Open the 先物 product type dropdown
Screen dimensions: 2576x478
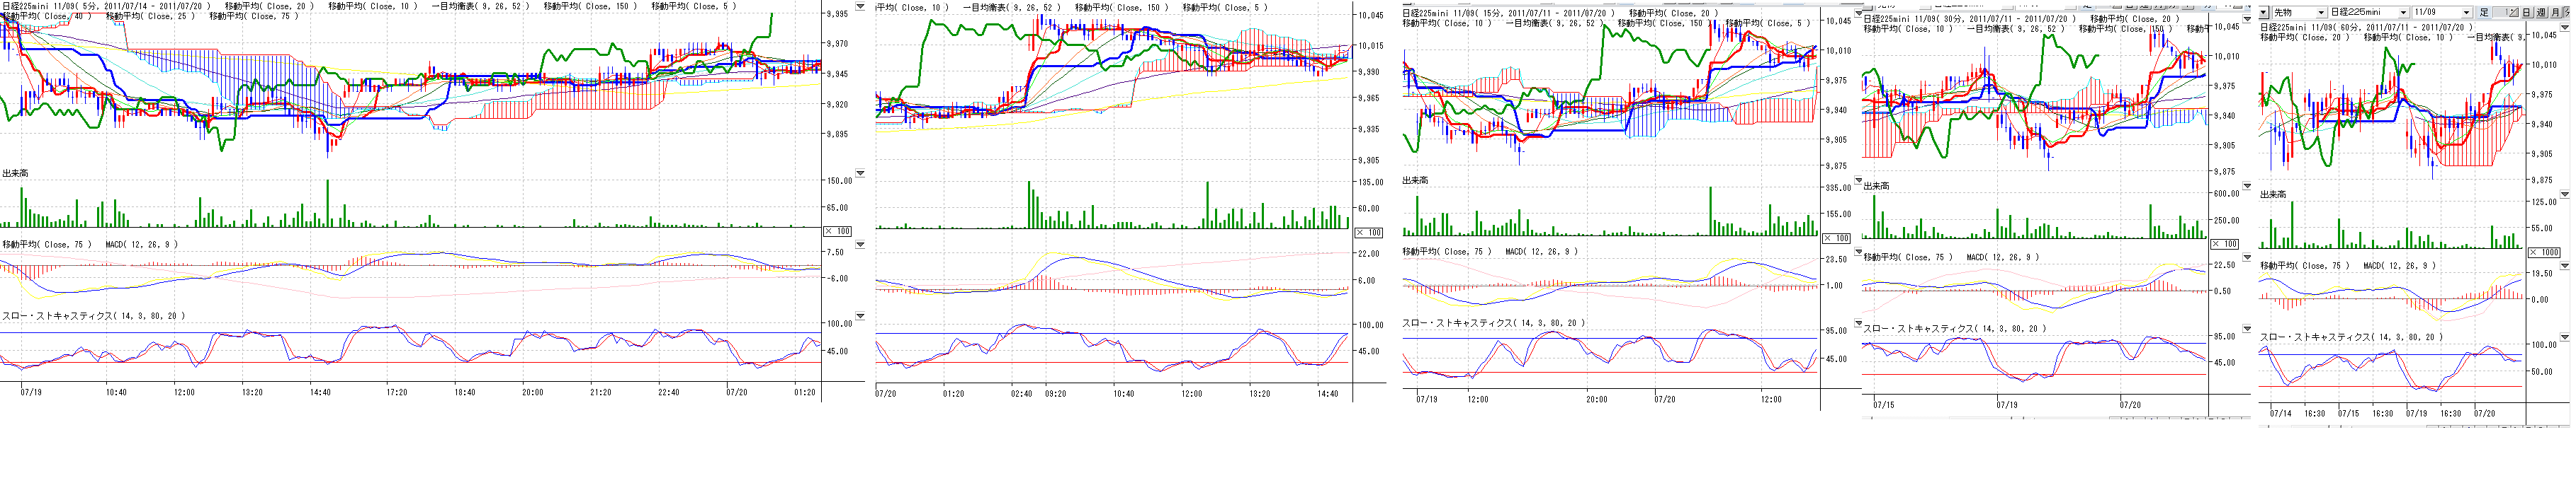click(2320, 12)
